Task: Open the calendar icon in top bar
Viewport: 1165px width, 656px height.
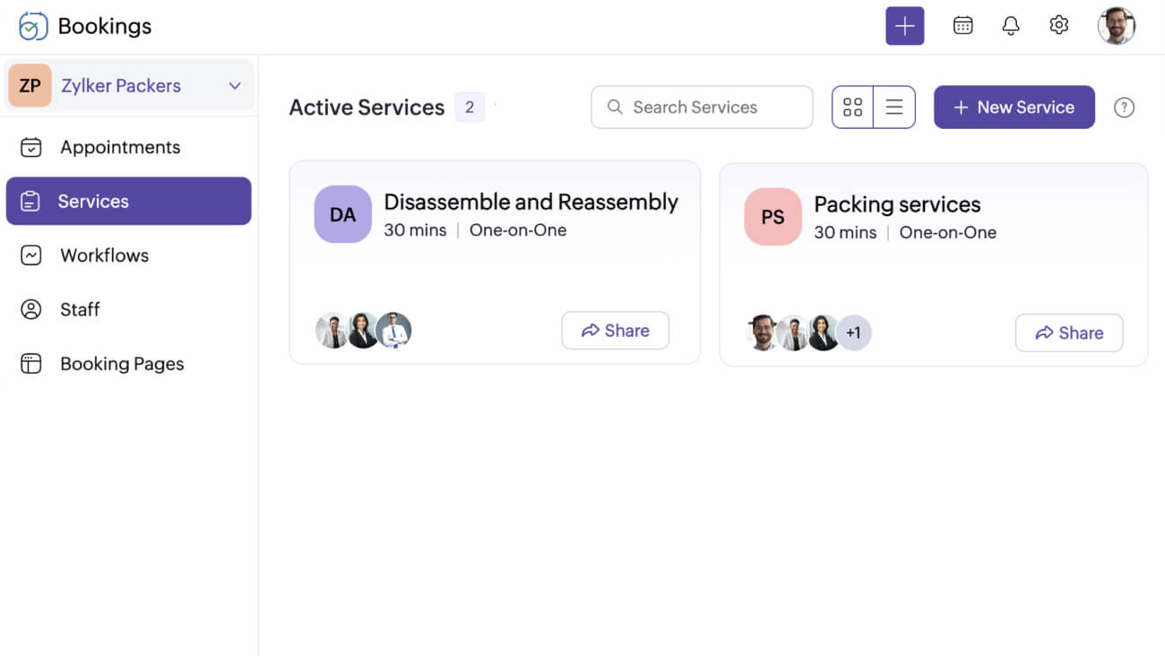Action: pyautogui.click(x=962, y=25)
